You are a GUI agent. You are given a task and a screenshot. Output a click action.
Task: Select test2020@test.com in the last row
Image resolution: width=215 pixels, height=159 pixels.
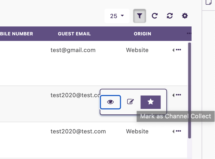(x=78, y=131)
